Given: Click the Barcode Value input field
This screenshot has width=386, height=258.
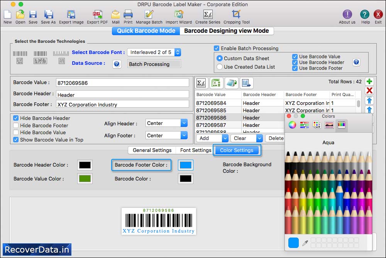Looking at the screenshot, I should pos(122,83).
